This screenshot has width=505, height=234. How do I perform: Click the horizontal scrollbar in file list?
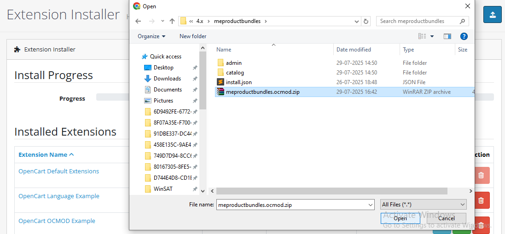click(331, 191)
